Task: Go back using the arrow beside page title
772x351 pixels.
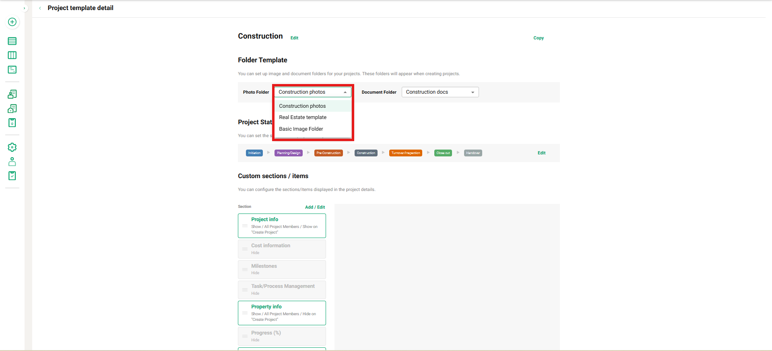Action: coord(40,8)
